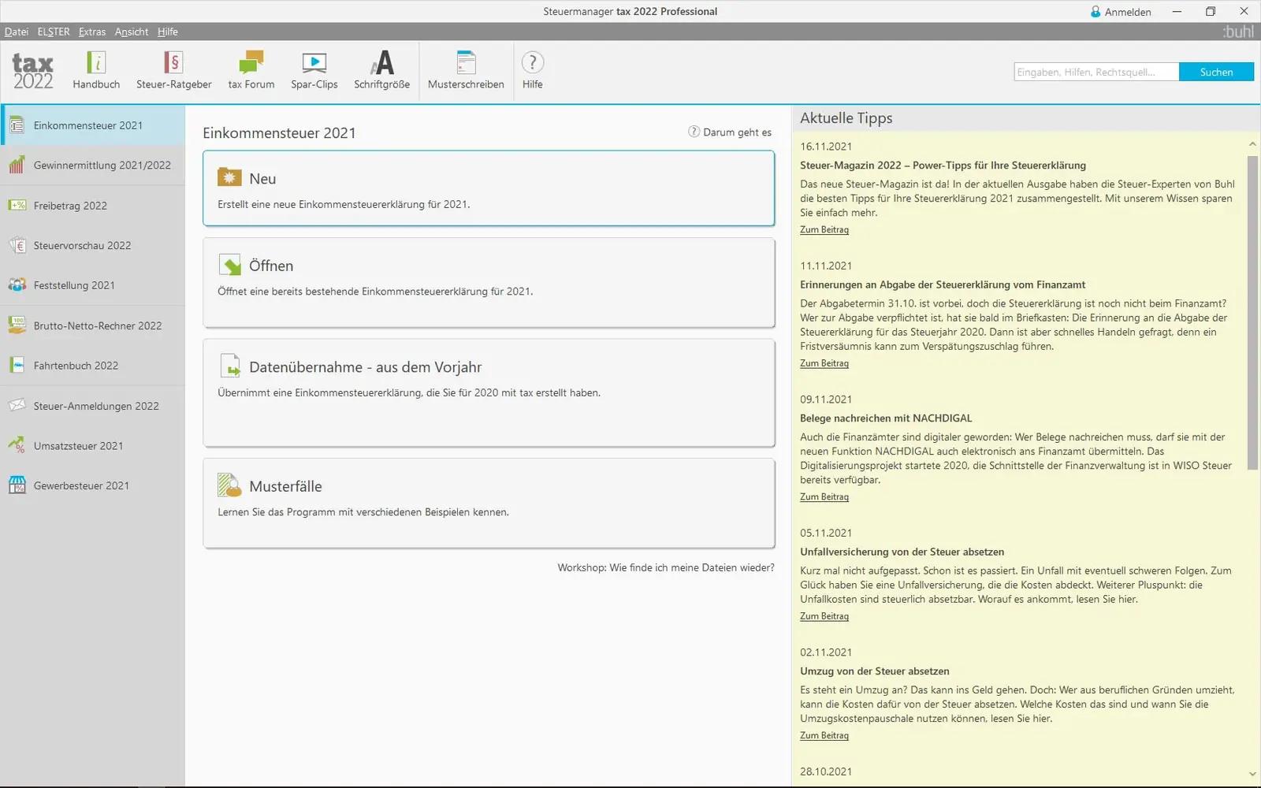Click the date 02.11.2021
This screenshot has height=788, width=1261.
(x=826, y=652)
